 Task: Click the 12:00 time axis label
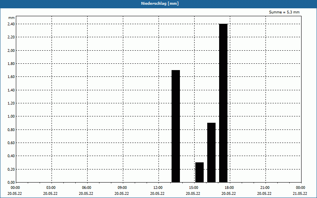click(158, 188)
